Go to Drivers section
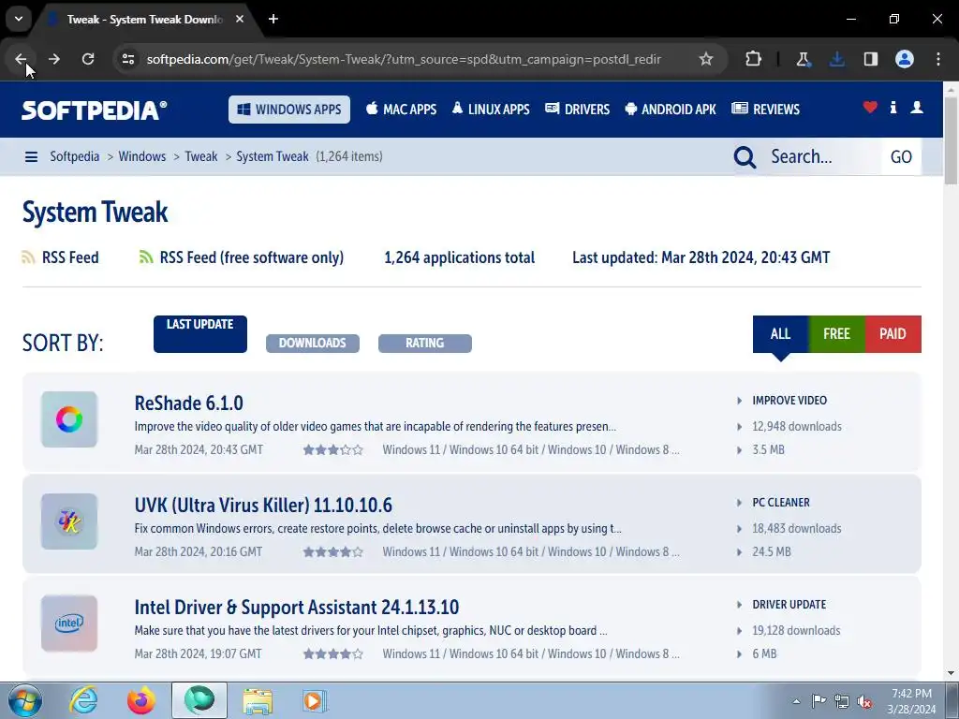The height and width of the screenshot is (719, 959). [577, 110]
